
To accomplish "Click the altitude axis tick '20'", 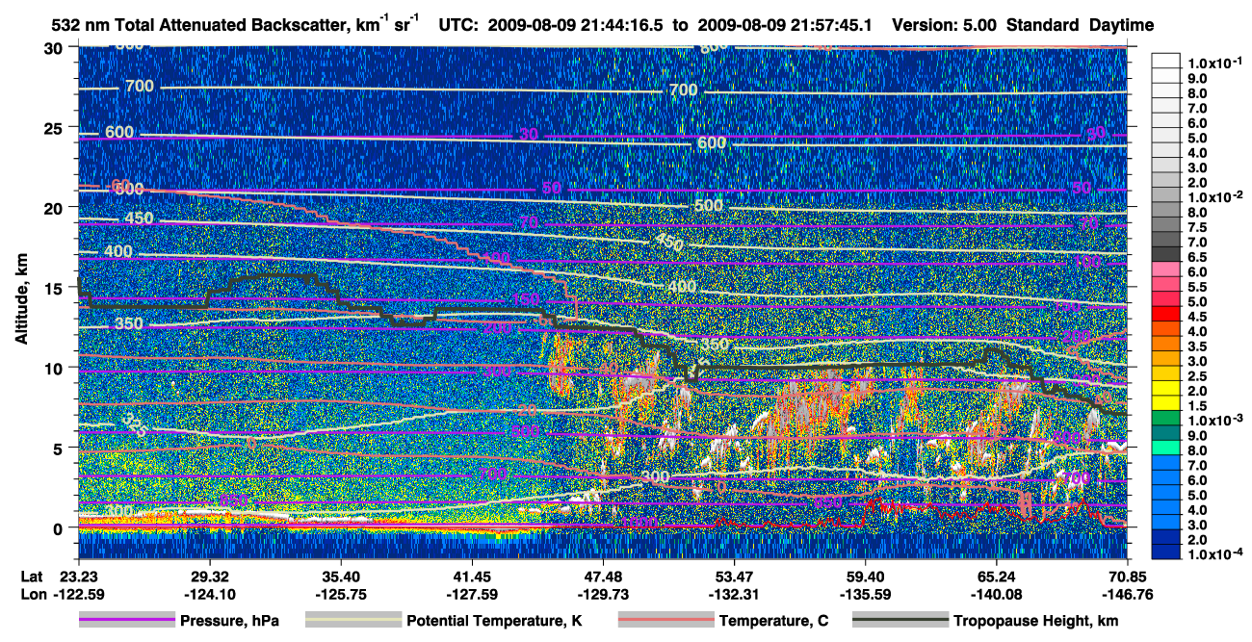I will (55, 207).
